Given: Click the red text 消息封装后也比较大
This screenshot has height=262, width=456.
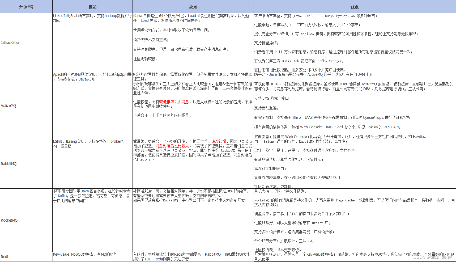Looking at the screenshot, I should coord(172,146).
